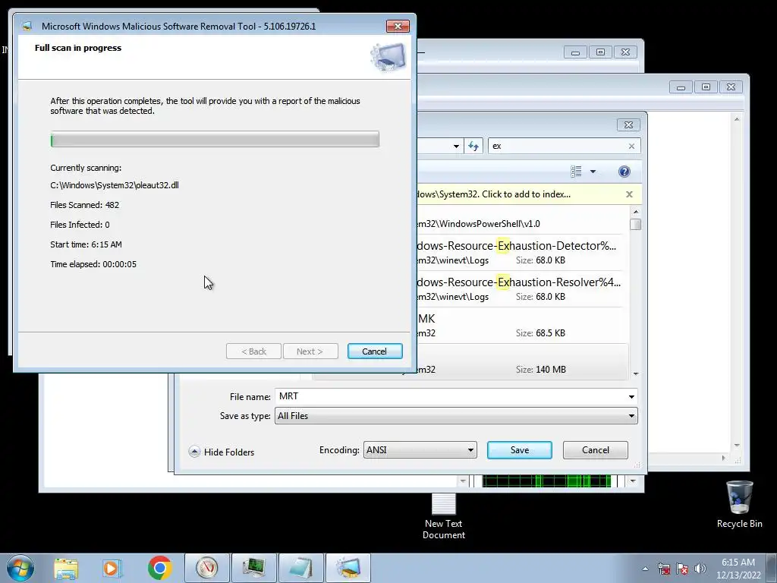This screenshot has height=583, width=777.
Task: Open the address bar history dropdown
Action: pyautogui.click(x=456, y=147)
